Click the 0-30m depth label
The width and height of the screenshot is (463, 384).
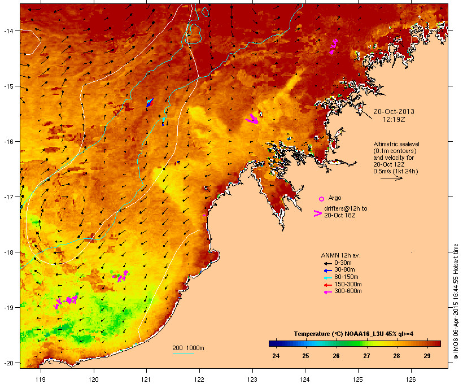343,263
